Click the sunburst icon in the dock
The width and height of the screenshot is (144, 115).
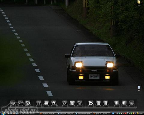pos(72,103)
